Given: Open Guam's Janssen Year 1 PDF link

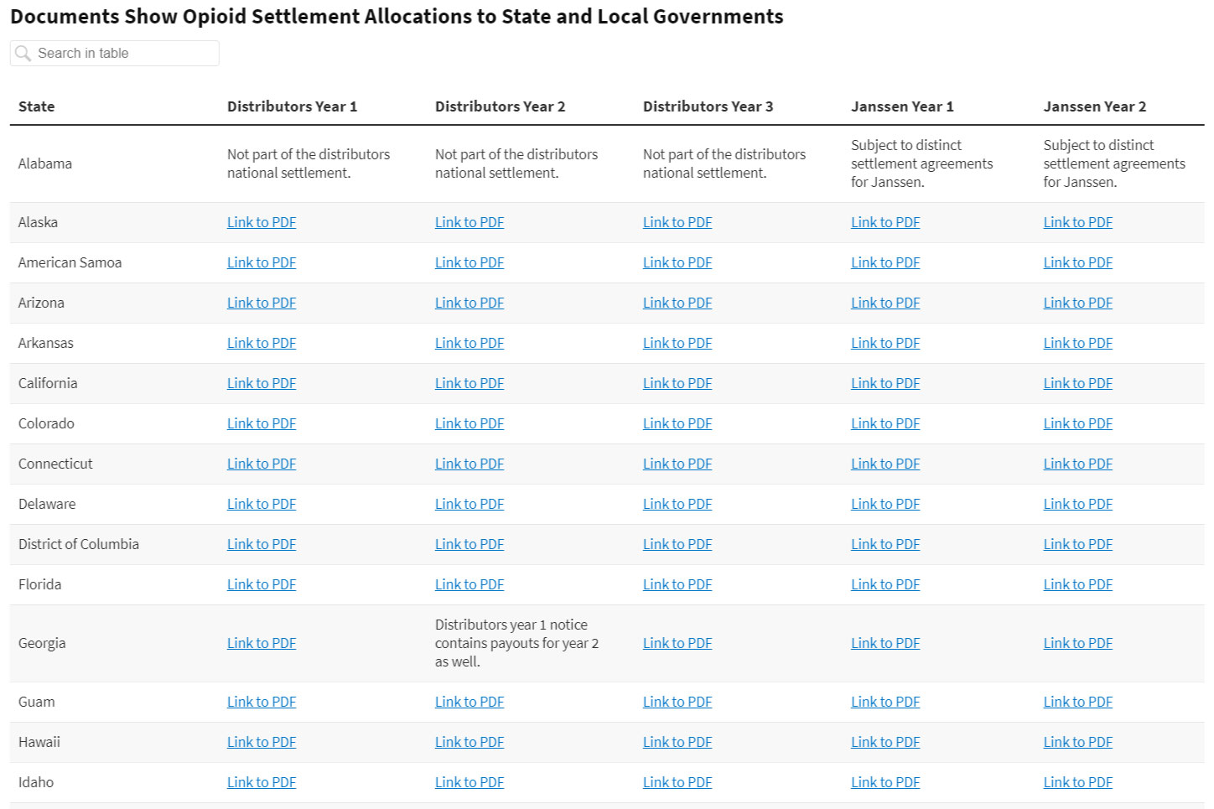Looking at the screenshot, I should click(885, 702).
